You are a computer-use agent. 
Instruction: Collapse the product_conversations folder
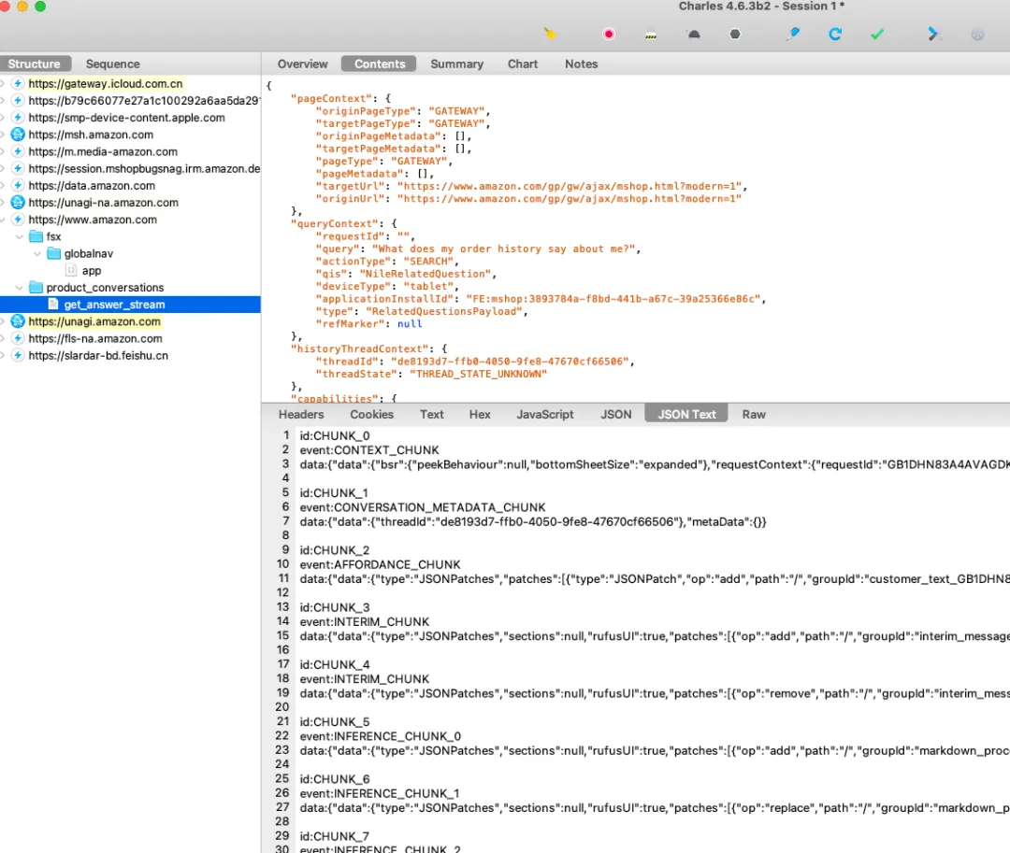coord(22,288)
